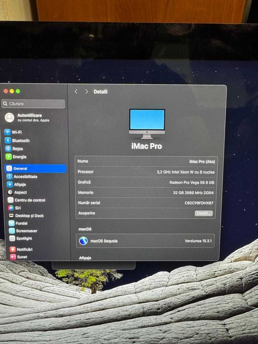Click the iMac Pro heading text
This screenshot has width=258, height=344.
[x=146, y=146]
